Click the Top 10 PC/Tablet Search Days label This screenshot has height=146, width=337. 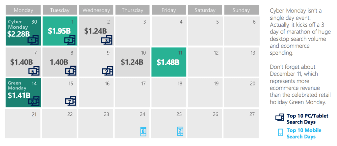(307, 119)
